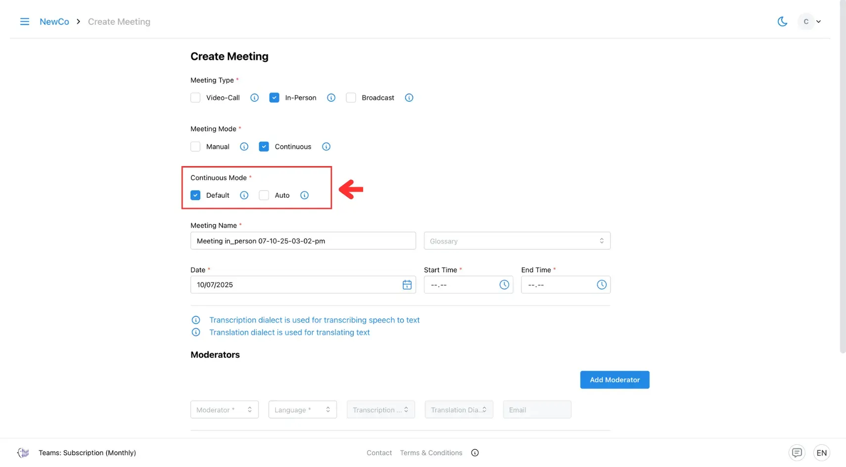Viewport: 846px width, 467px height.
Task: Enable the Auto continuous mode checkbox
Action: coord(264,195)
